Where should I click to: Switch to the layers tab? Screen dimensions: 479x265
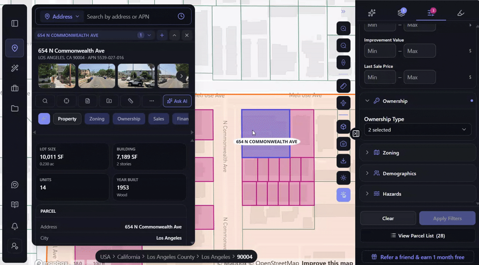tap(402, 13)
